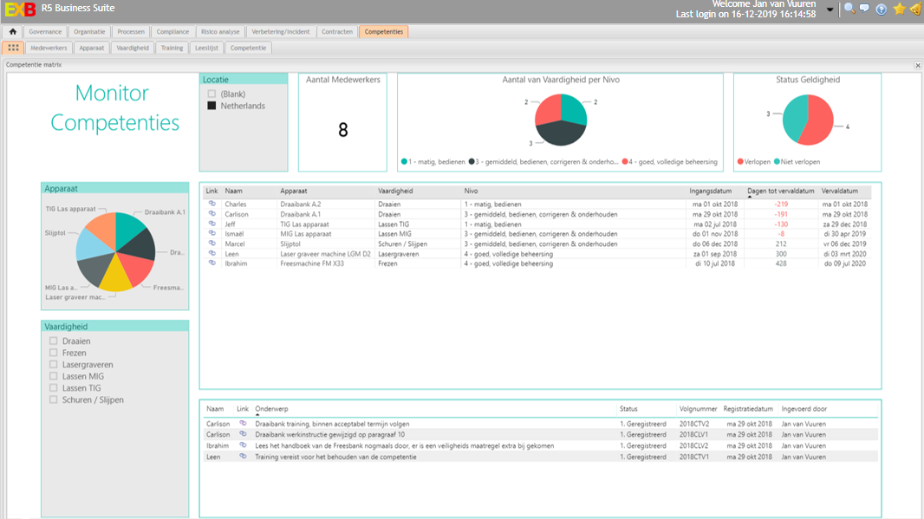924x519 pixels.
Task: Open notifications with the bell icon
Action: coord(914,9)
